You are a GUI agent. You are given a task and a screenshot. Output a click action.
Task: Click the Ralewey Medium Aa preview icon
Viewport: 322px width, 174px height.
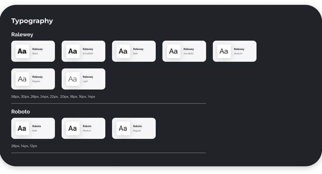click(x=224, y=51)
